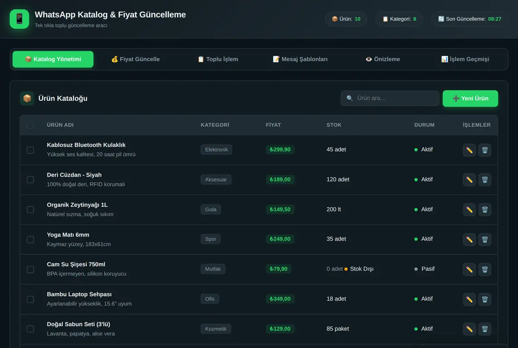
Task: Tick the Doğal Sabun Seti checkbox
Action: [x=30, y=329]
